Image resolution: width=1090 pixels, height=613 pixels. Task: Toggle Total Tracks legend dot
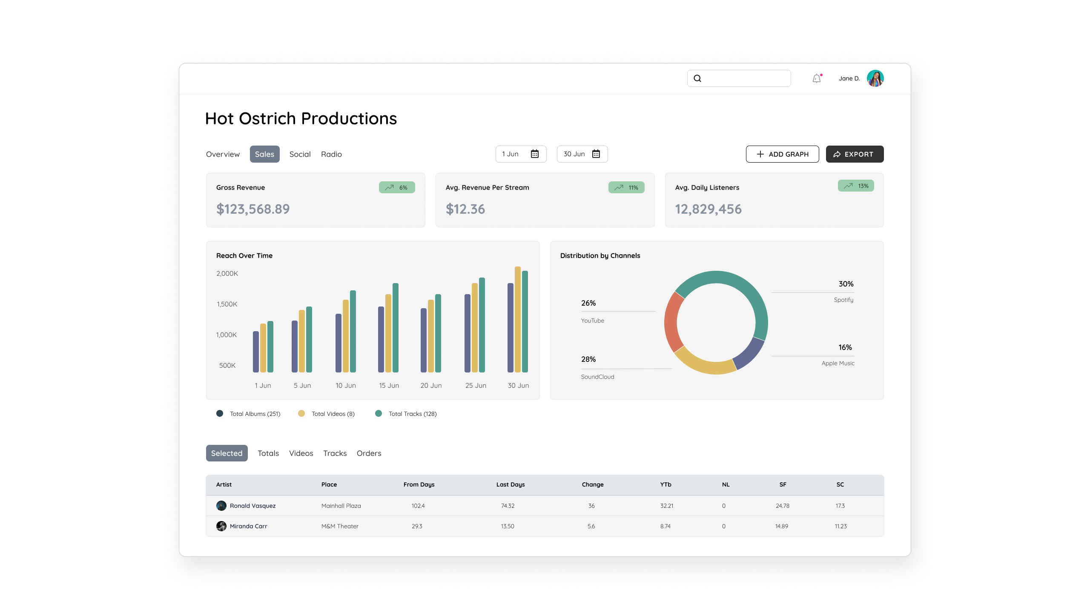point(379,413)
